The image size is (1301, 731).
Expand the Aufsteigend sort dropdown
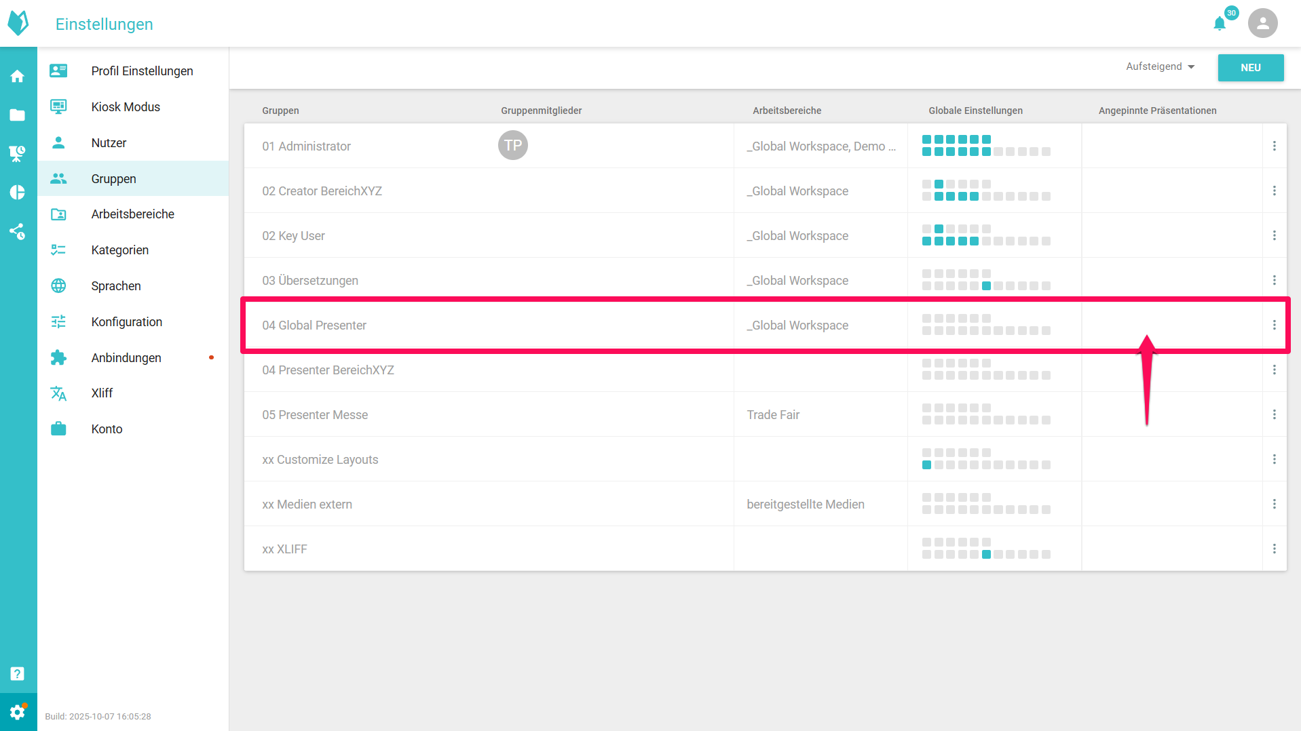(1160, 66)
